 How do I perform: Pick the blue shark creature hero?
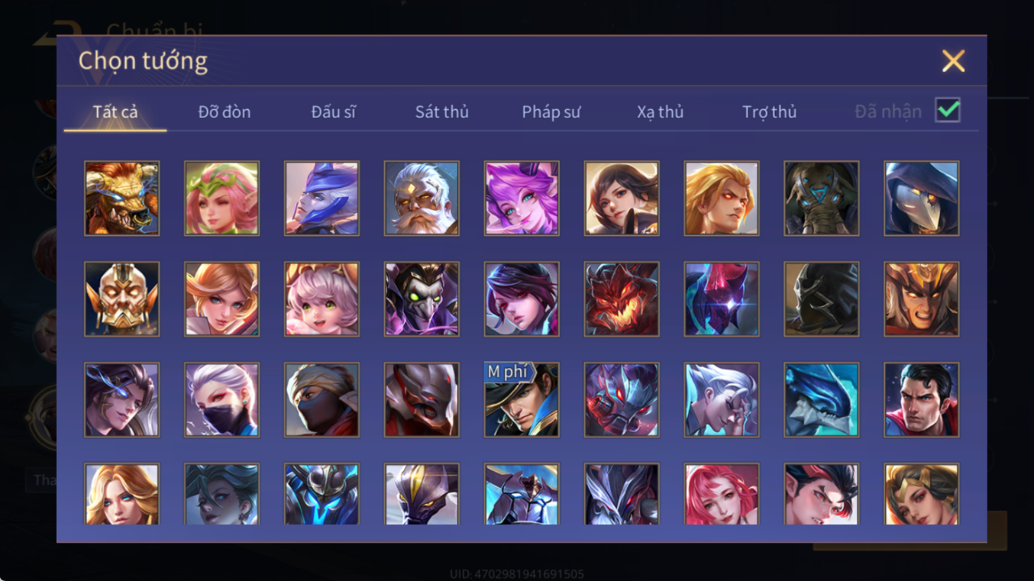821,400
